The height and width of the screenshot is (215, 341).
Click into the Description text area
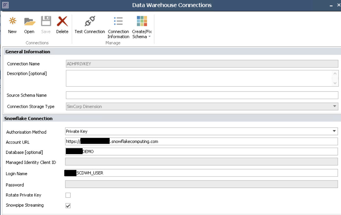(x=199, y=78)
